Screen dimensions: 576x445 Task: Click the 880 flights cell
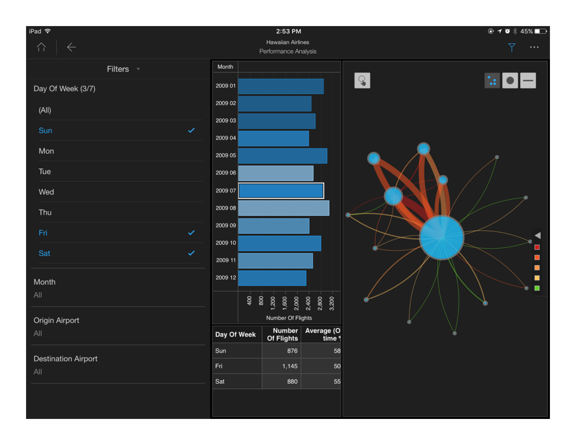click(282, 382)
